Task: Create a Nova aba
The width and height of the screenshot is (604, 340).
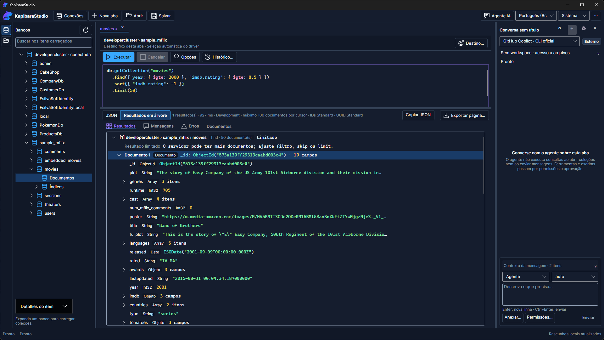Action: (x=105, y=16)
